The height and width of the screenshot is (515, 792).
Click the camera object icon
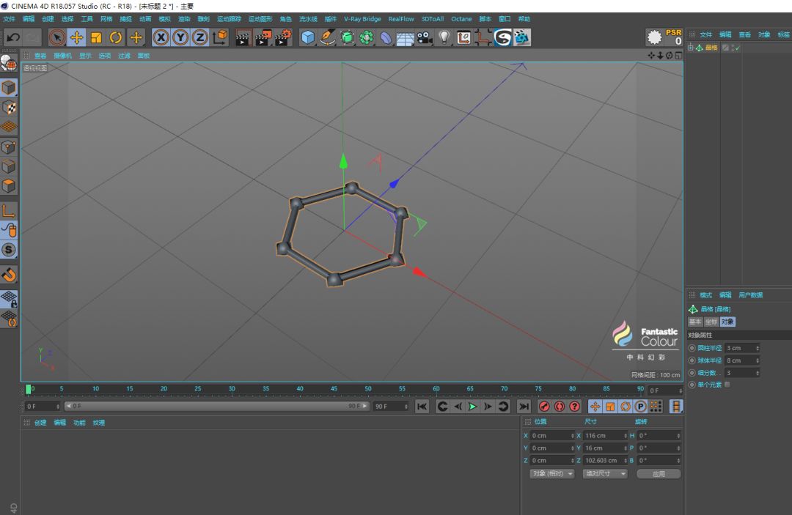pos(425,37)
